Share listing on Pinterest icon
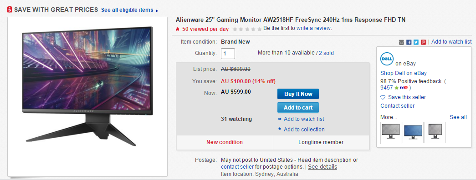 (x=423, y=42)
